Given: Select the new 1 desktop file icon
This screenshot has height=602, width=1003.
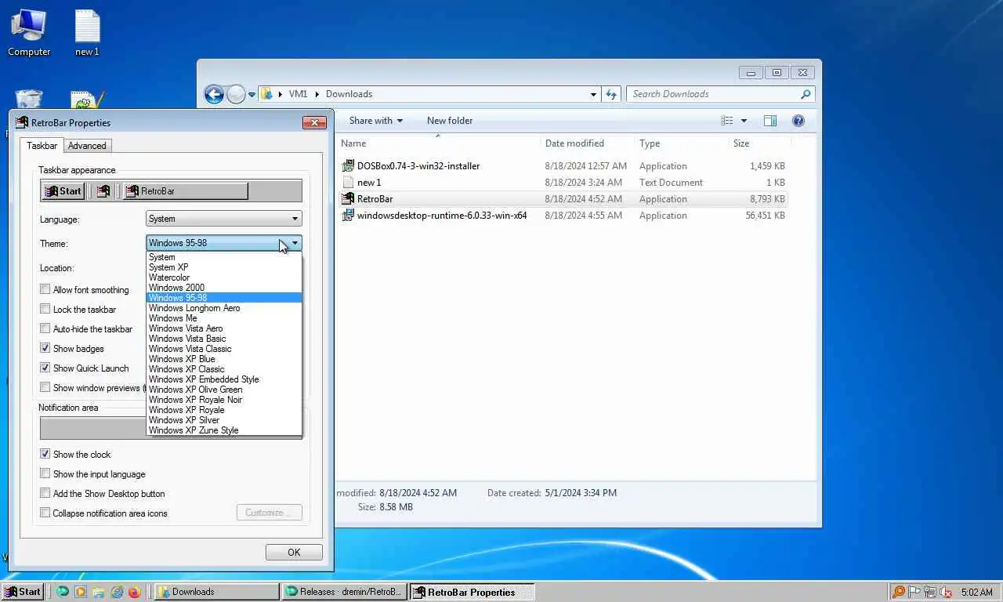Looking at the screenshot, I should pos(87,33).
